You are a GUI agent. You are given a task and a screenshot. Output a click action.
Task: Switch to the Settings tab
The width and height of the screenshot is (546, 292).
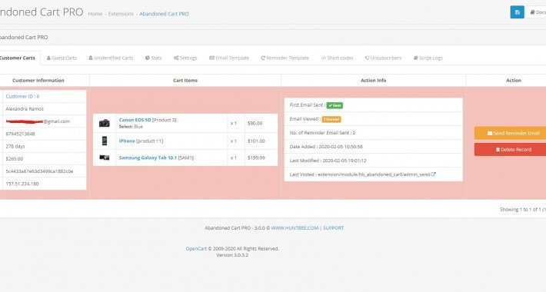[185, 58]
